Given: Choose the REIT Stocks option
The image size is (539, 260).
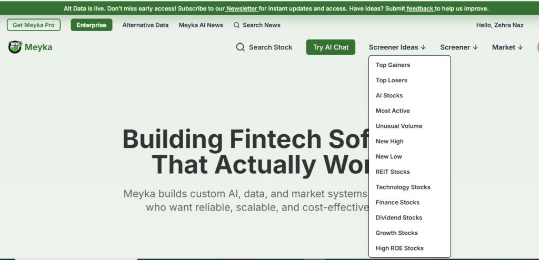Looking at the screenshot, I should (x=393, y=172).
